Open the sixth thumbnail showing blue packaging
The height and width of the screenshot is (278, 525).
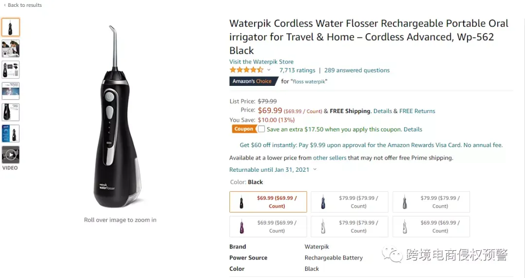[11, 133]
